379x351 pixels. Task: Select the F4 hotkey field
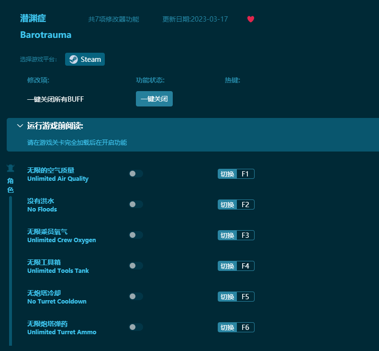(245, 266)
